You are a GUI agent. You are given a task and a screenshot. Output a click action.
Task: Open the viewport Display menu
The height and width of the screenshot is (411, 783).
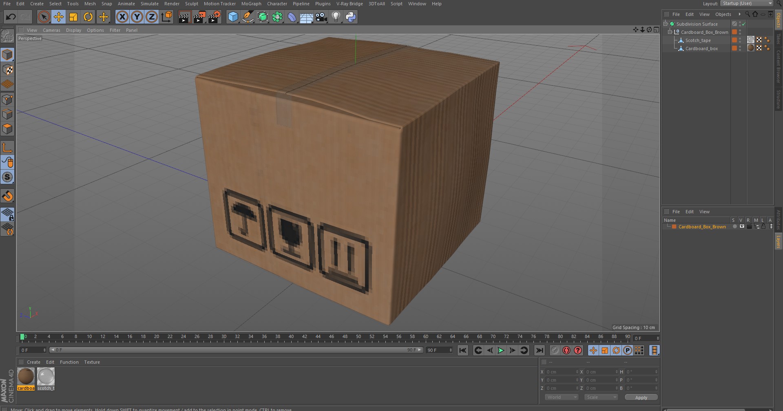click(x=73, y=30)
